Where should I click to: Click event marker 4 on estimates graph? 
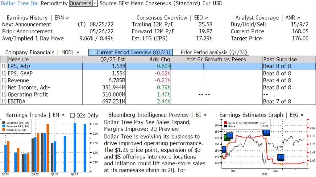tap(281, 157)
